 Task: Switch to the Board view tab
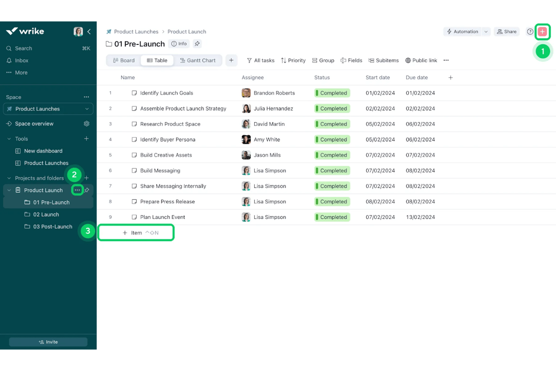pos(124,60)
